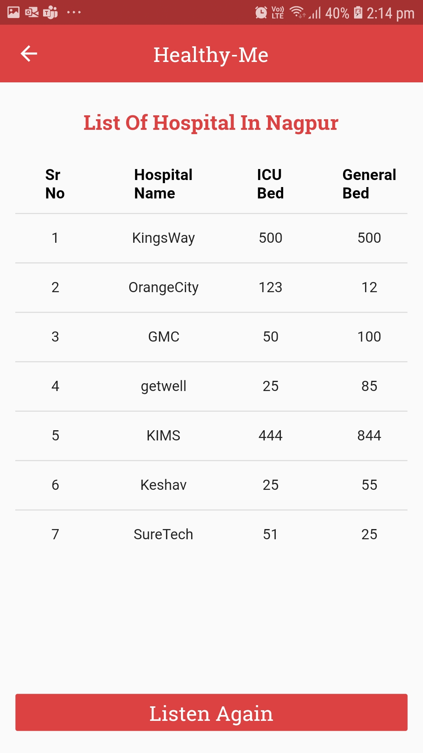Tap the back arrow icon
Viewport: 423px width, 753px height.
[x=29, y=54]
